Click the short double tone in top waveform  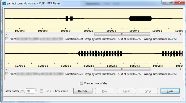click(x=69, y=19)
